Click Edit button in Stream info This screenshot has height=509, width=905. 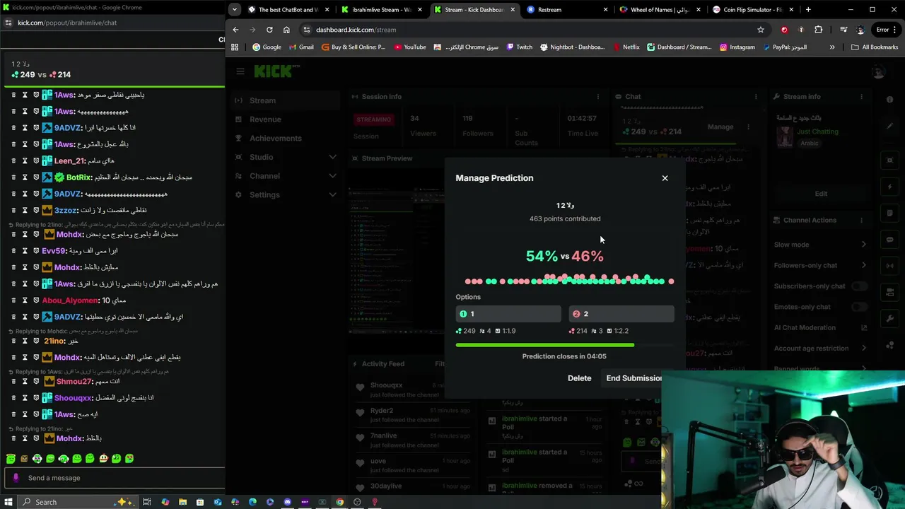click(821, 194)
